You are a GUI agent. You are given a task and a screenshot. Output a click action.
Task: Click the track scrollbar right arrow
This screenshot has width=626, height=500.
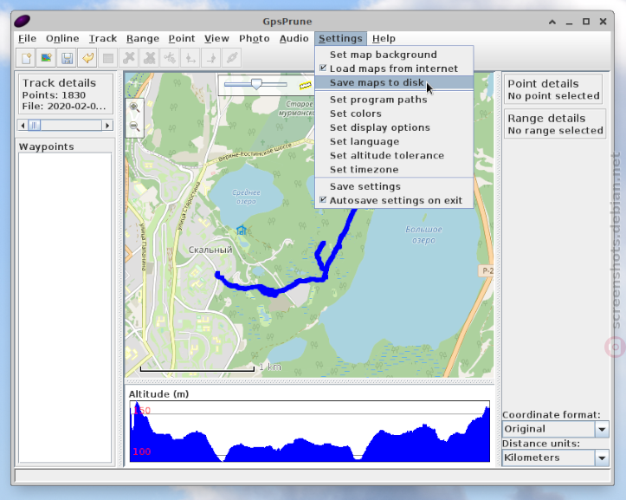(x=107, y=126)
